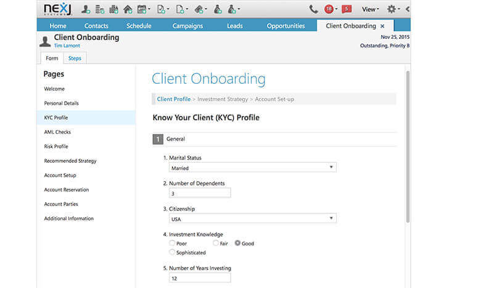
Task: Click the add task document icon
Action: pos(161,9)
